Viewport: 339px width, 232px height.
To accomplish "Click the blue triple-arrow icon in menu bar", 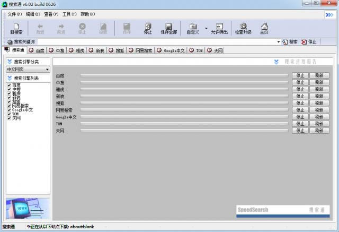I will coord(329,15).
